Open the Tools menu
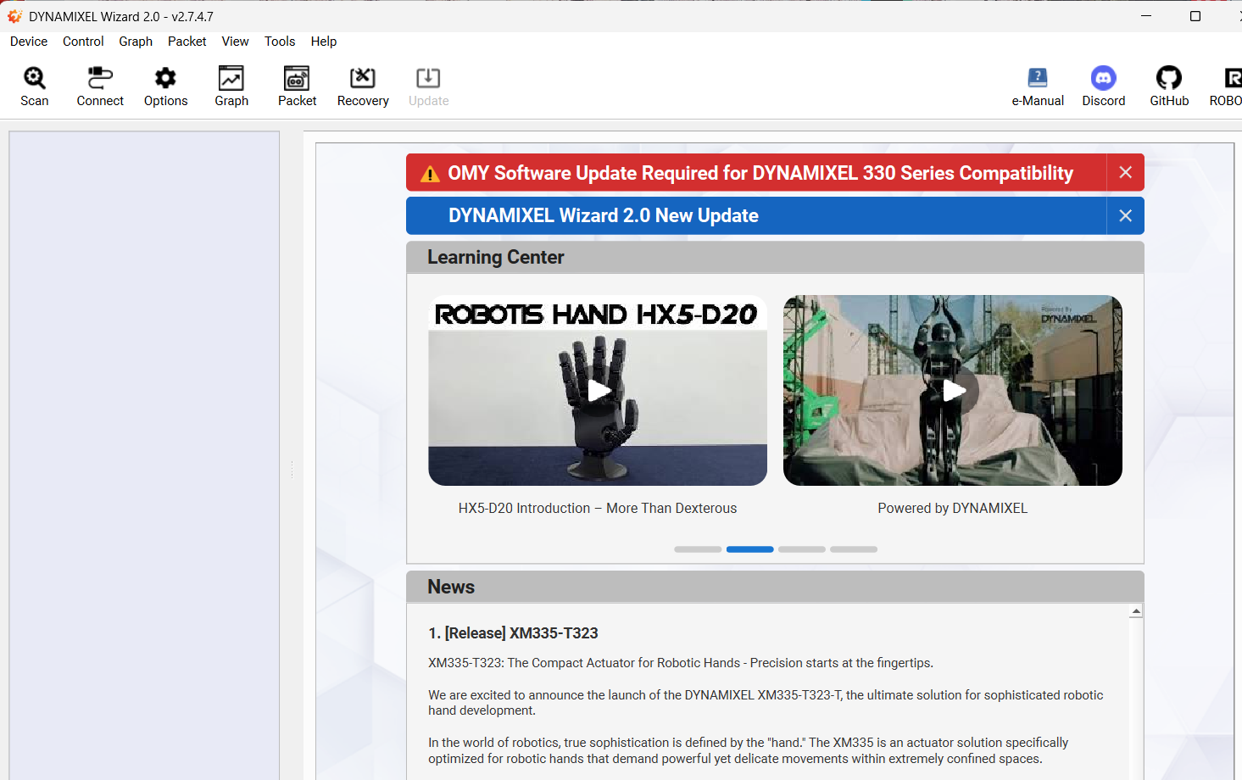 click(x=280, y=42)
